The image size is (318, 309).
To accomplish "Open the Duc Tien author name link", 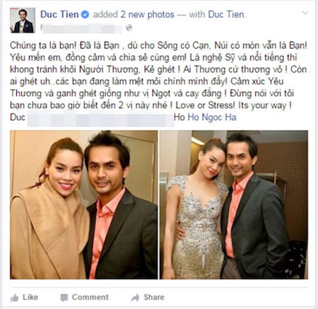I will click(59, 14).
